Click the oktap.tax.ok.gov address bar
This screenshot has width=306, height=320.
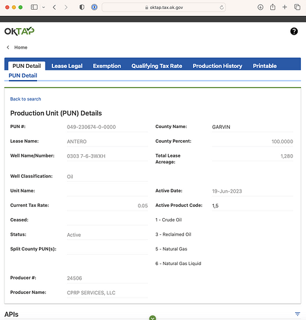(x=164, y=8)
